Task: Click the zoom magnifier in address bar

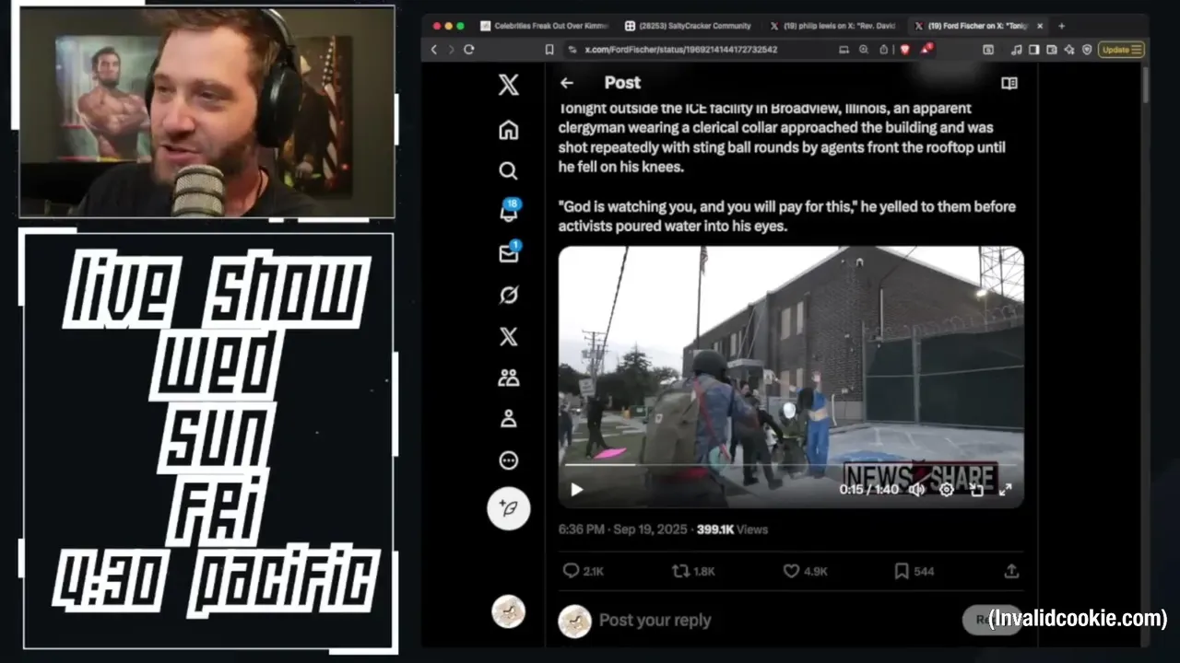Action: [x=864, y=49]
